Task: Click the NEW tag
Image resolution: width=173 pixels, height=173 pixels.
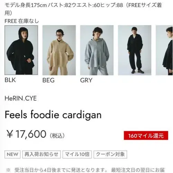Action: (12, 154)
